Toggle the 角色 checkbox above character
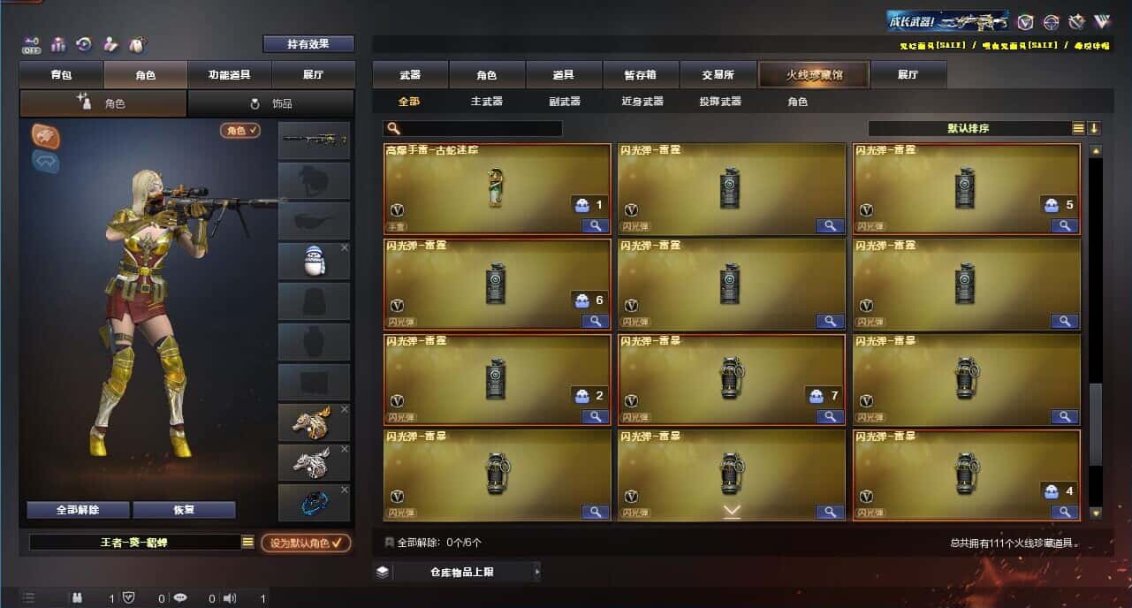Screen dimensions: 1132x608 (240, 130)
